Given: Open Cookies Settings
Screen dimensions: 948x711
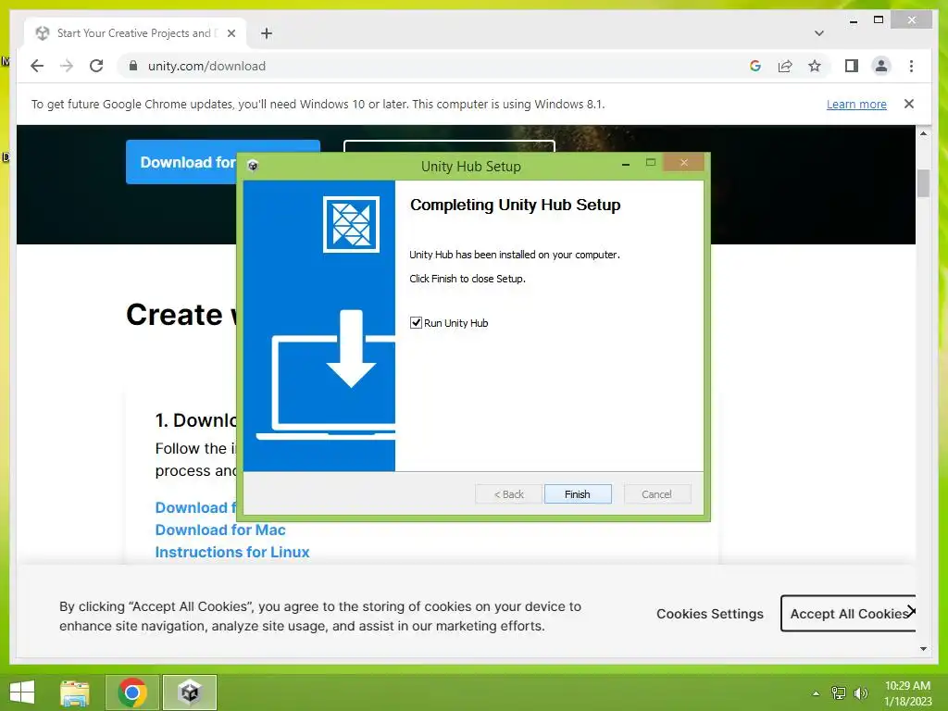Looking at the screenshot, I should (710, 614).
